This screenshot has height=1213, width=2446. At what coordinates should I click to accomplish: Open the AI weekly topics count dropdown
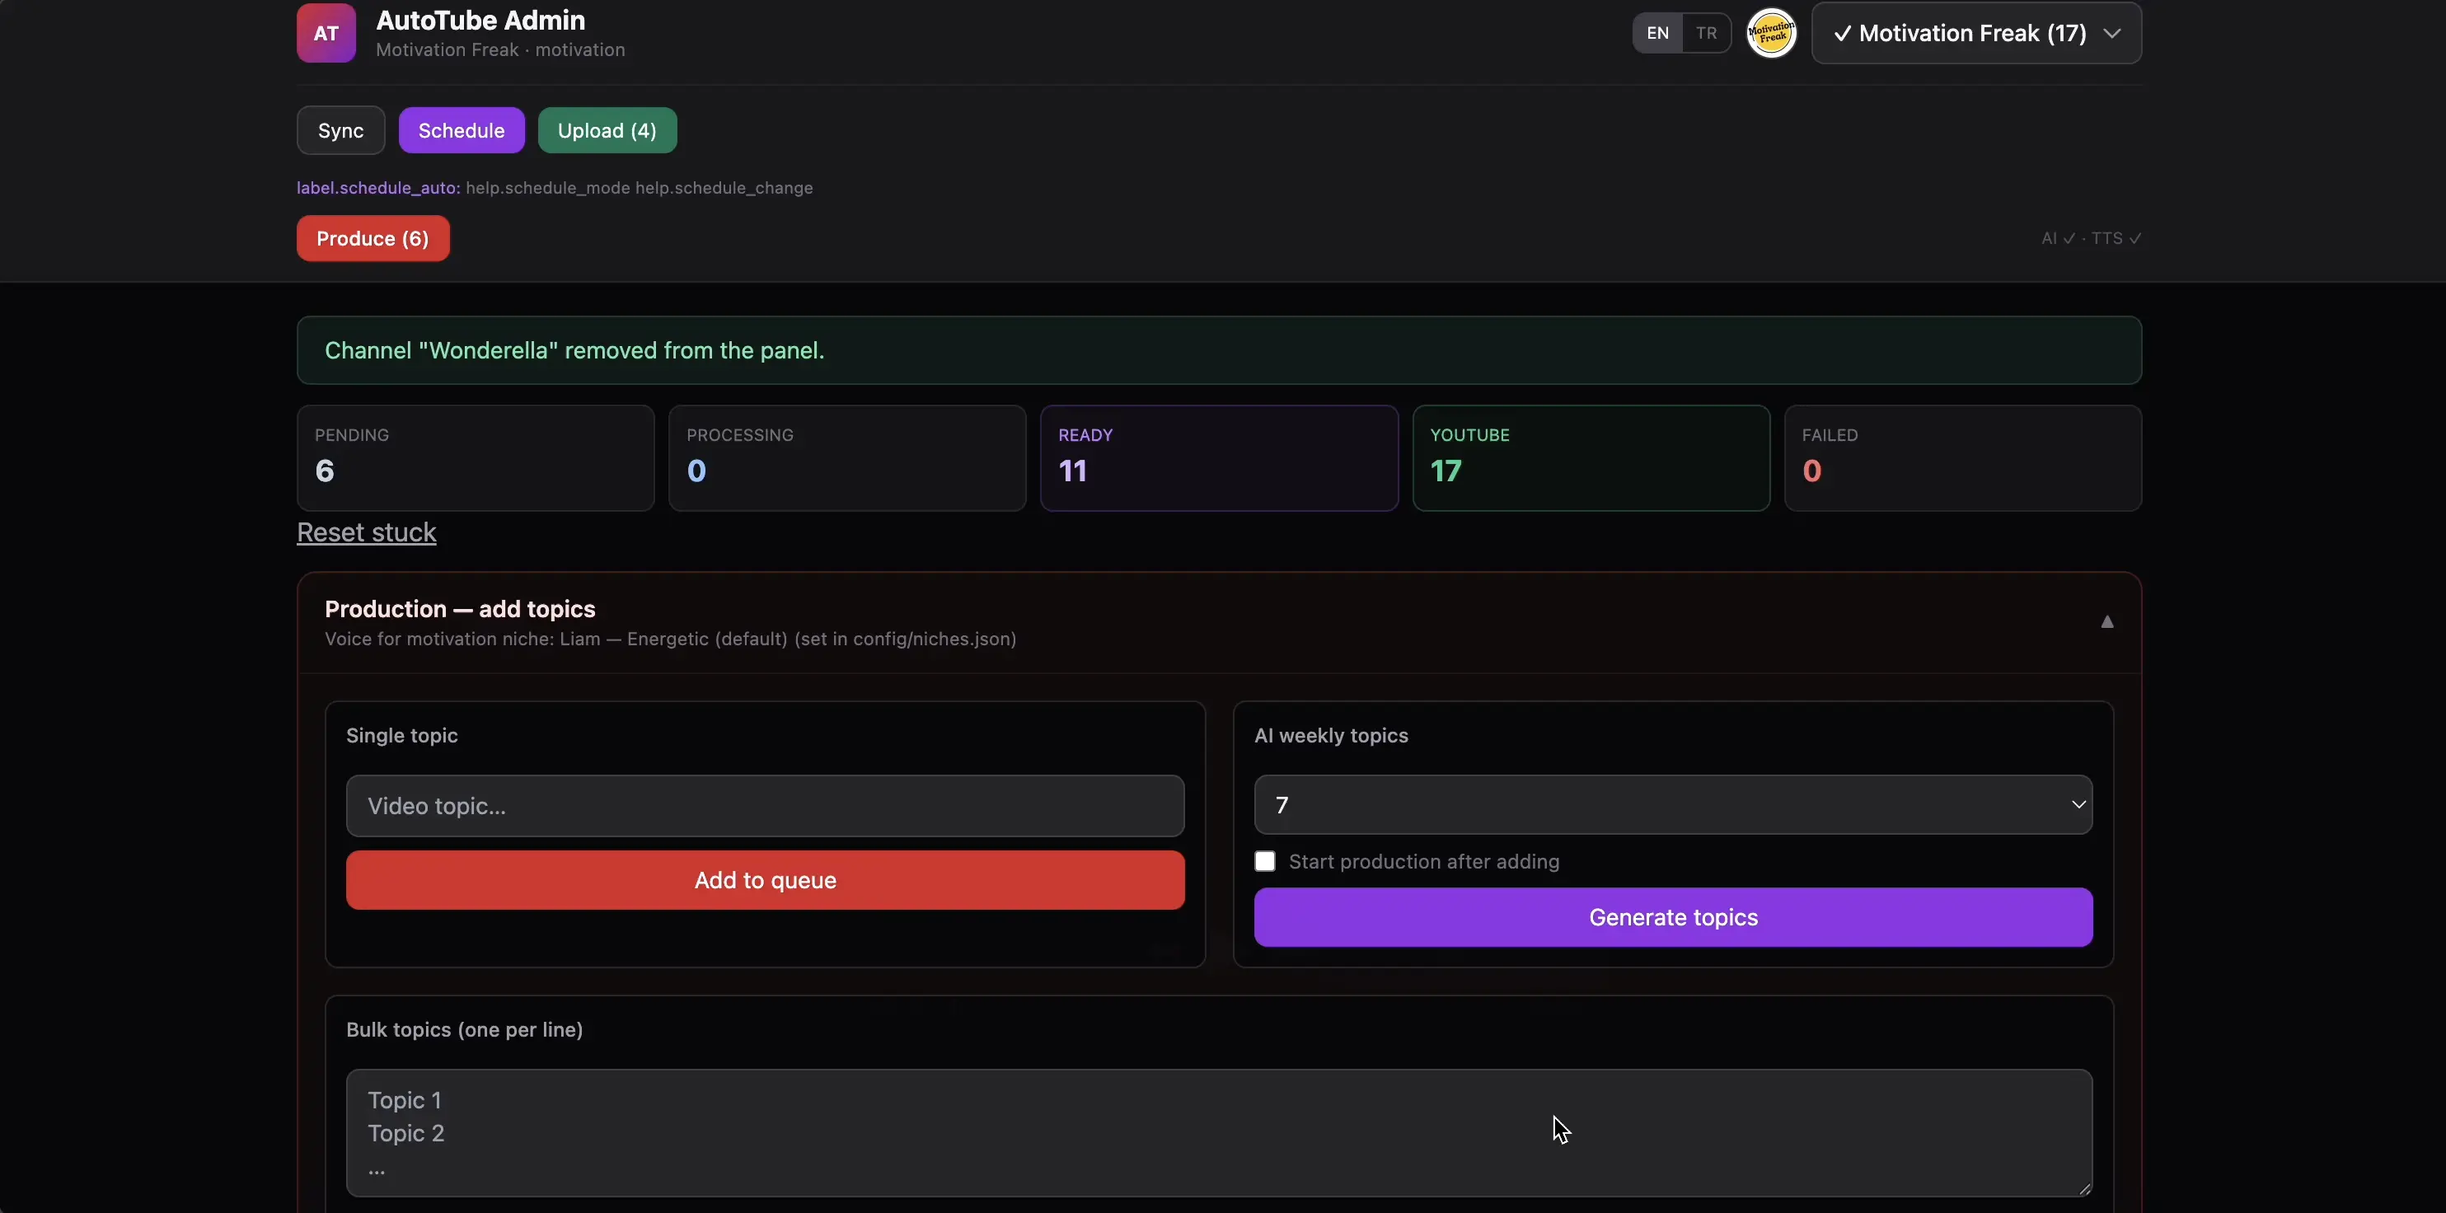coord(1672,805)
